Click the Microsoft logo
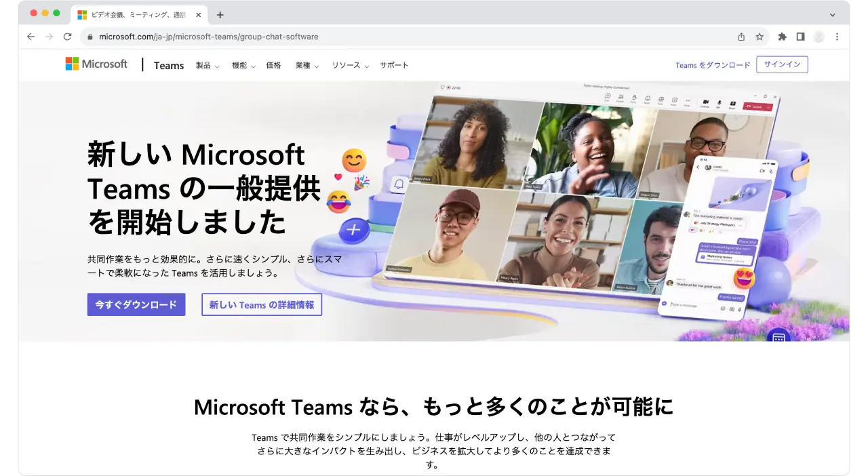Screen dimensions: 868x476 [96, 64]
